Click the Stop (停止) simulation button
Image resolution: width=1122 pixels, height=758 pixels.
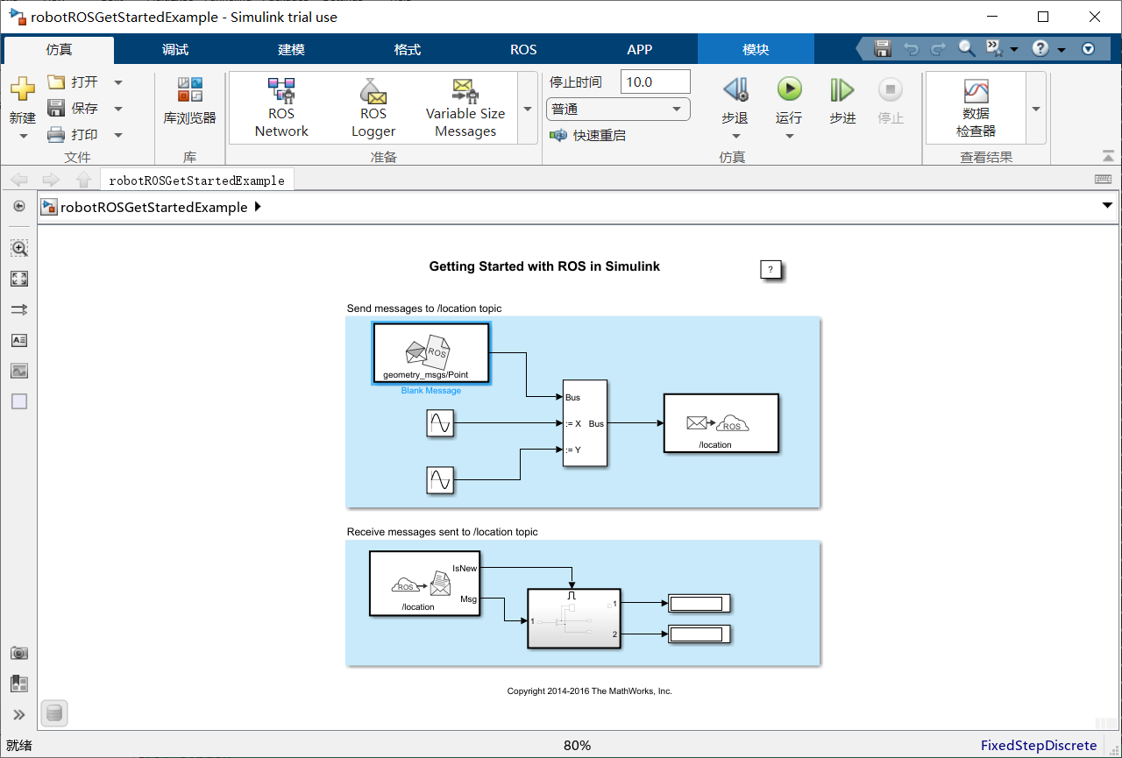pyautogui.click(x=891, y=101)
